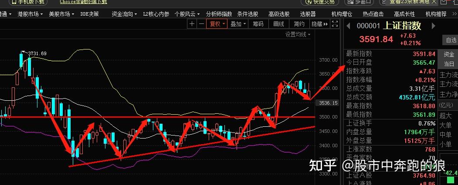The height and width of the screenshot is (185, 458).
Task: Click the 超大 order size label
Action: click(446, 116)
